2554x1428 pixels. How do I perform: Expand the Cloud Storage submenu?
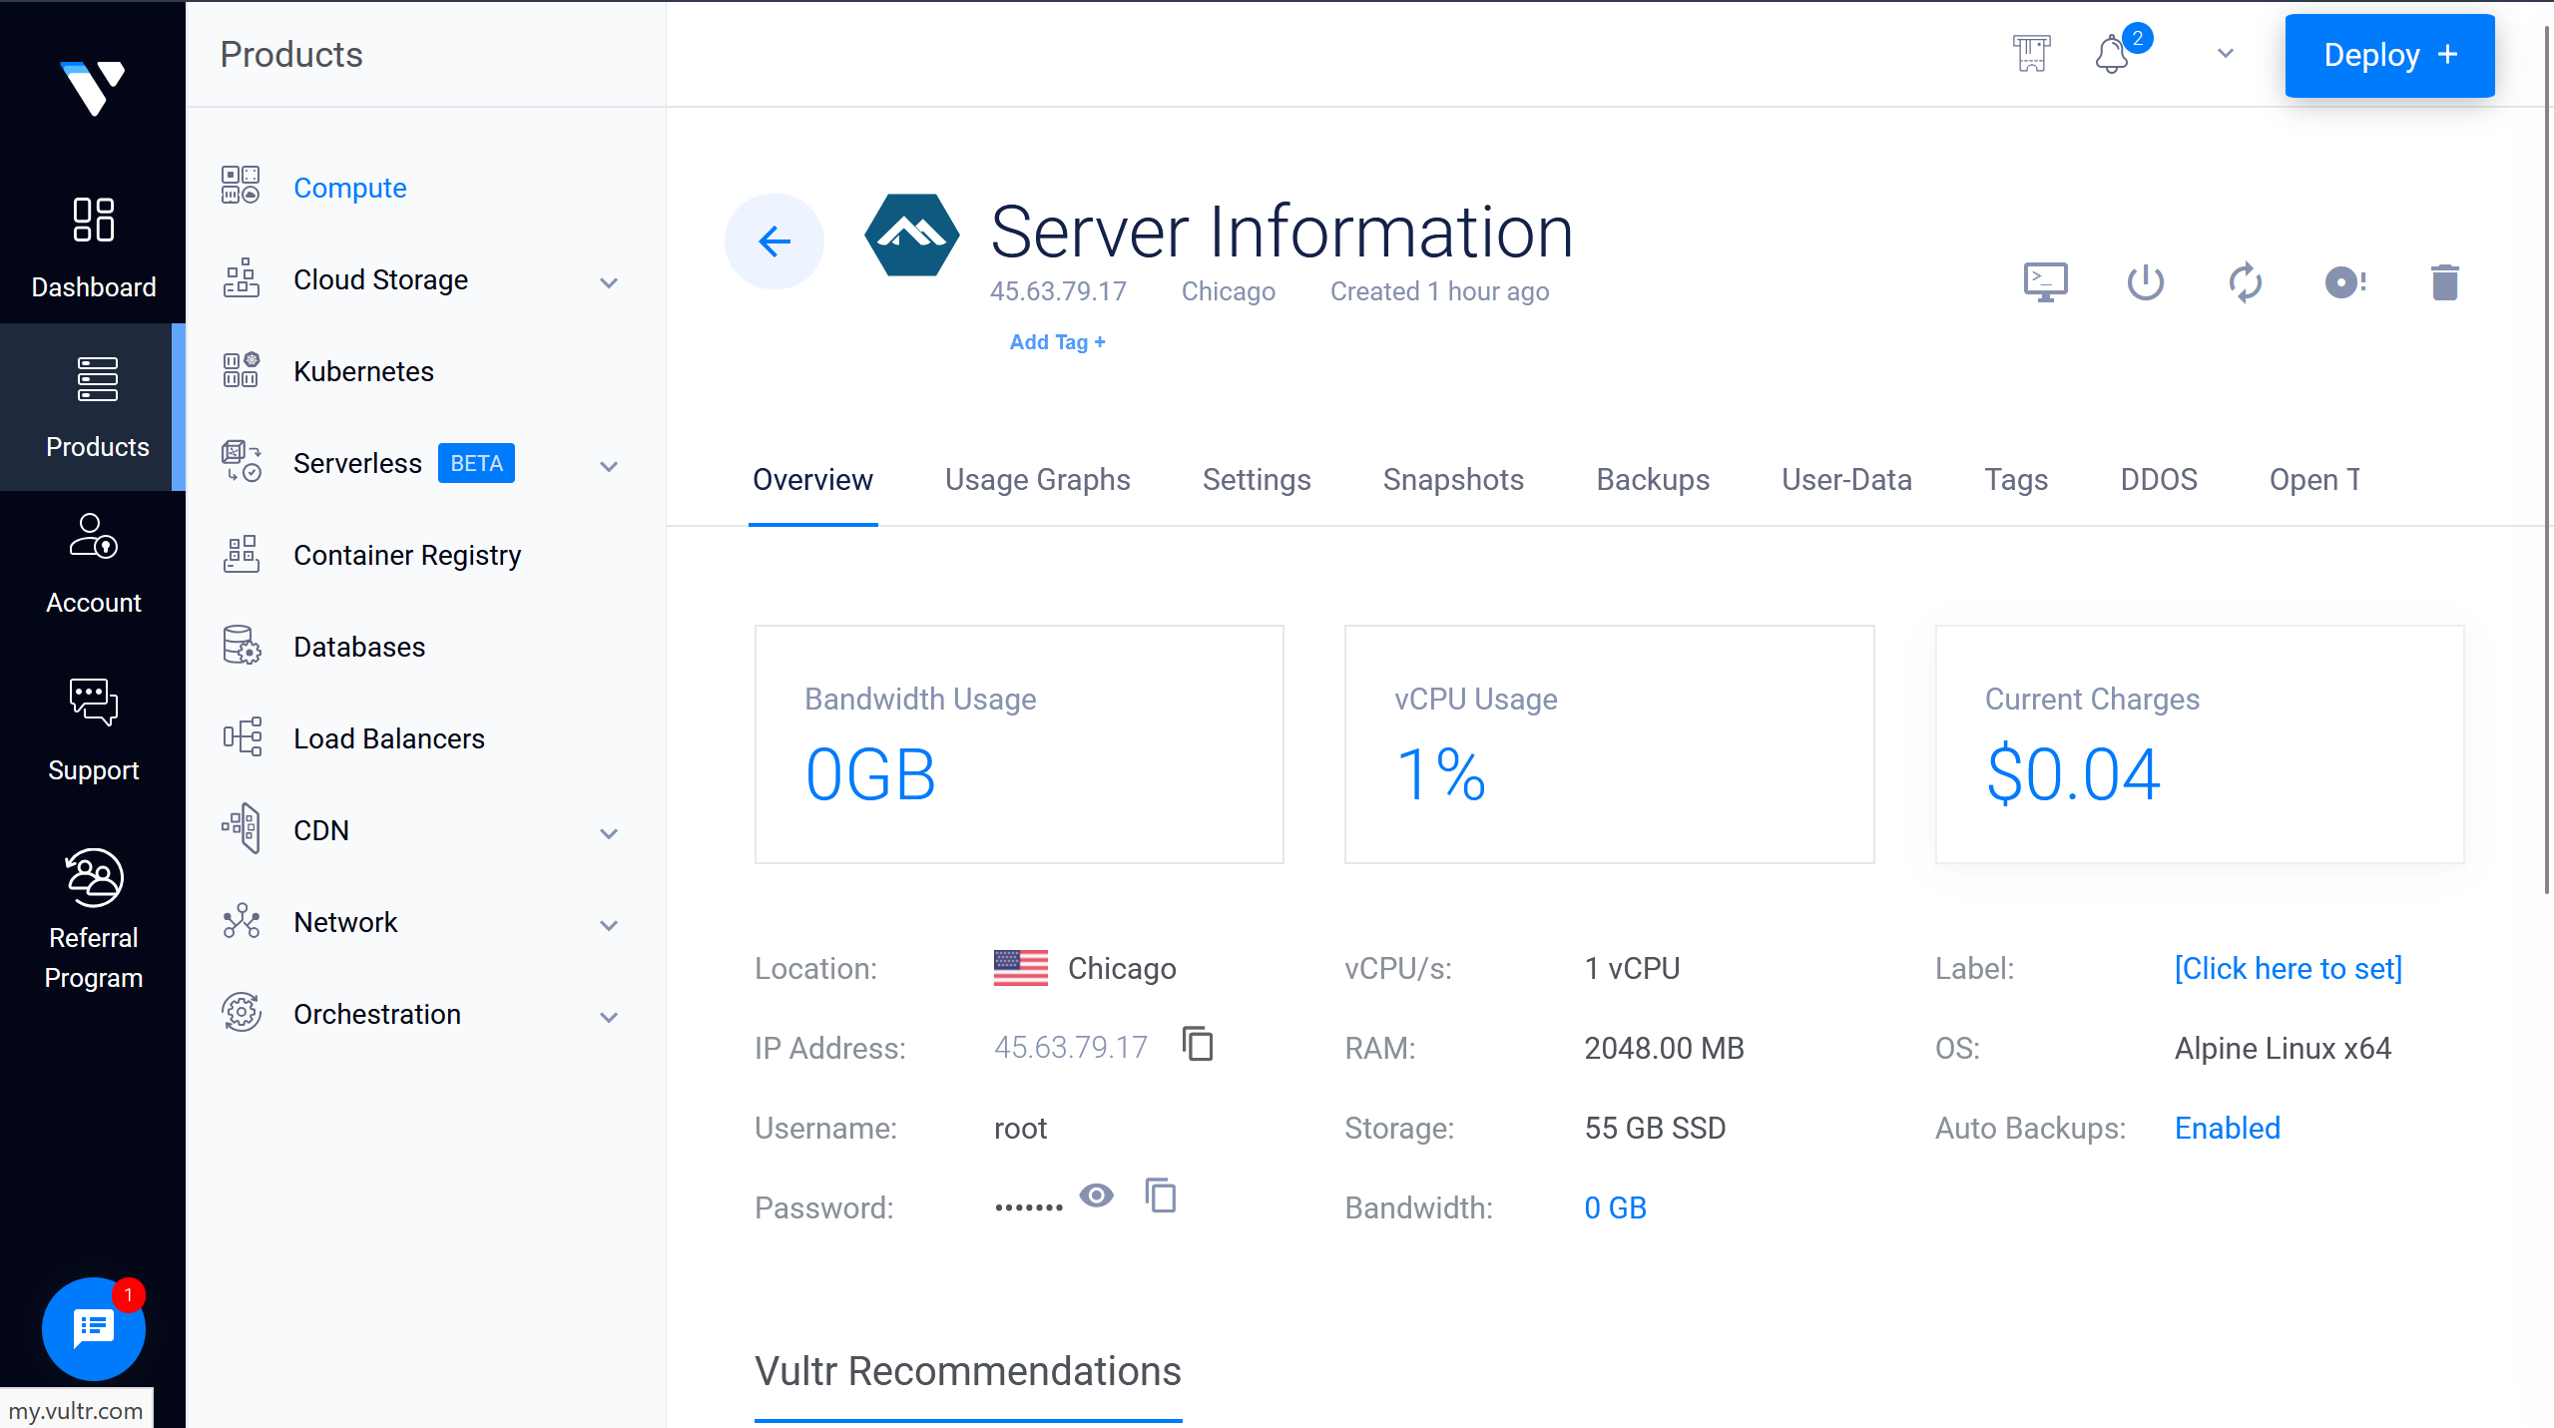[x=609, y=282]
